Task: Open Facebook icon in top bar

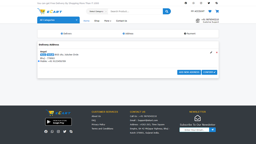Action: 186,3
